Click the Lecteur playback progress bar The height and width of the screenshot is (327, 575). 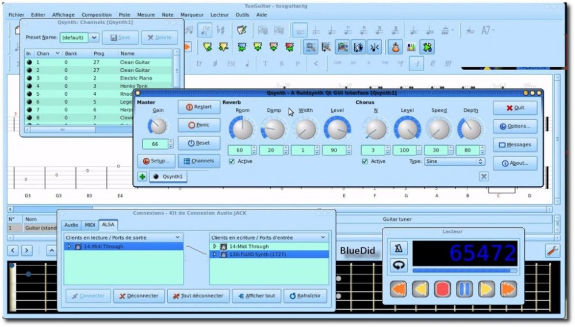point(465,271)
